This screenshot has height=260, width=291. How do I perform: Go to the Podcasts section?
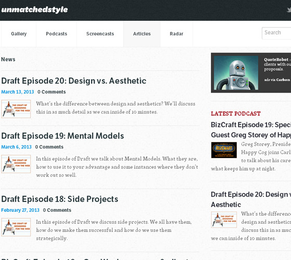(x=57, y=34)
